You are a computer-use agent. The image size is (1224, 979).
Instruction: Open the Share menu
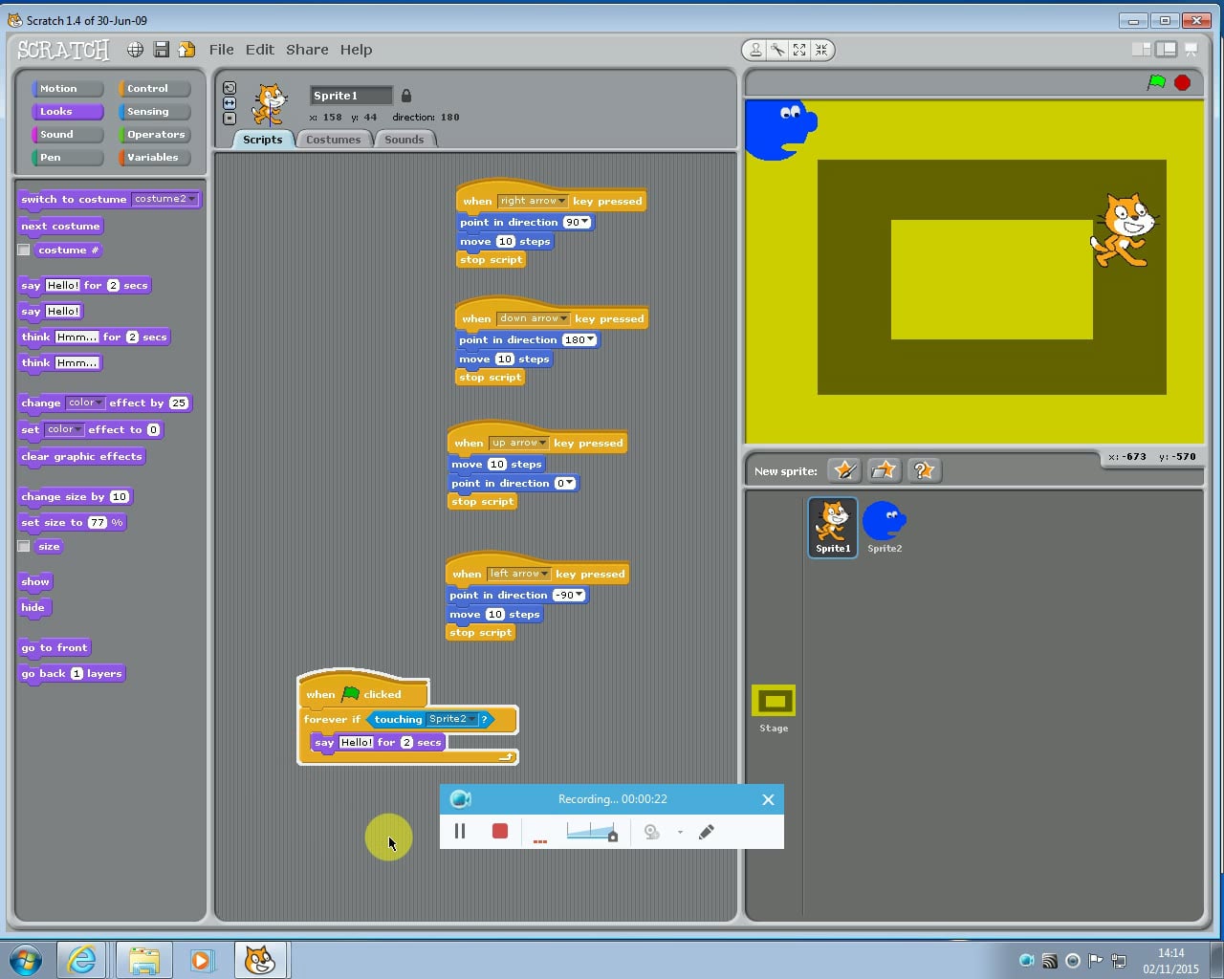tap(307, 50)
